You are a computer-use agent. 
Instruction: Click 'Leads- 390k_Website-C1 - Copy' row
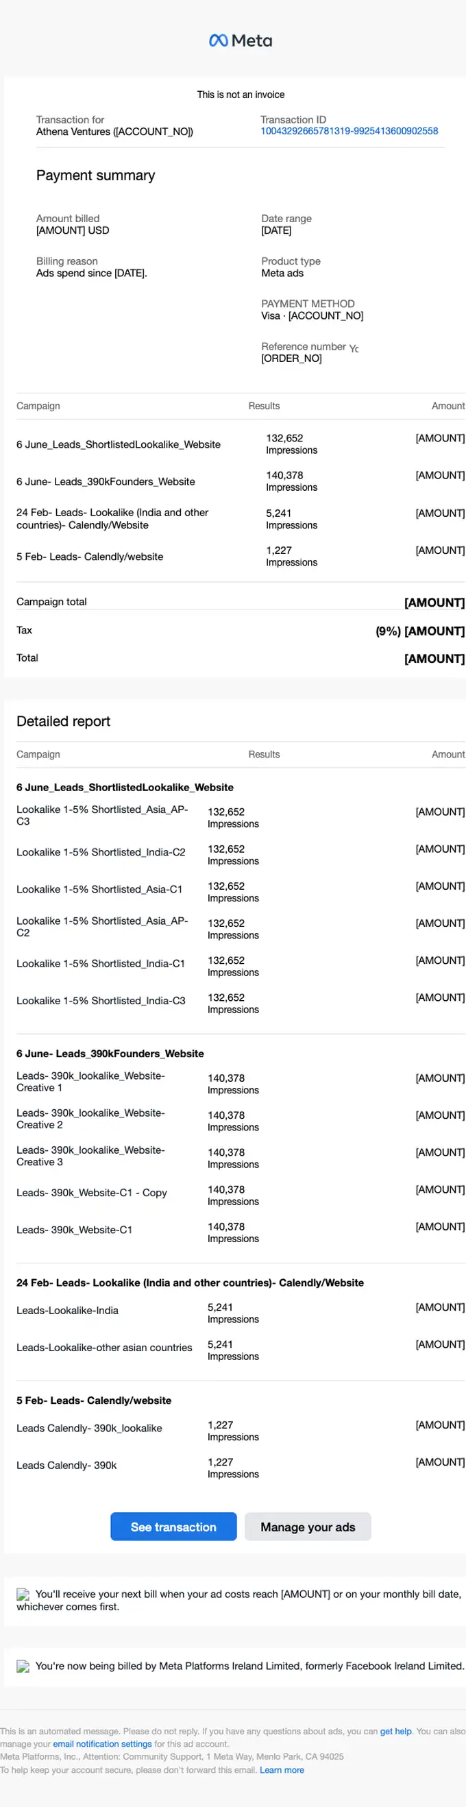click(241, 1195)
